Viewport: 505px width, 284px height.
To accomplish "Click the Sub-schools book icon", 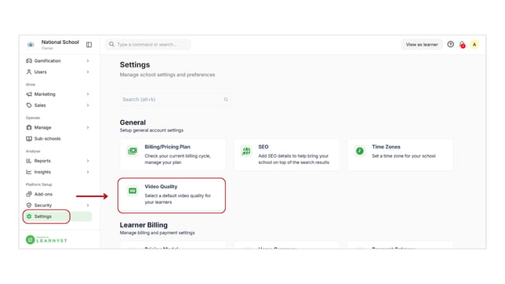I will [x=29, y=139].
